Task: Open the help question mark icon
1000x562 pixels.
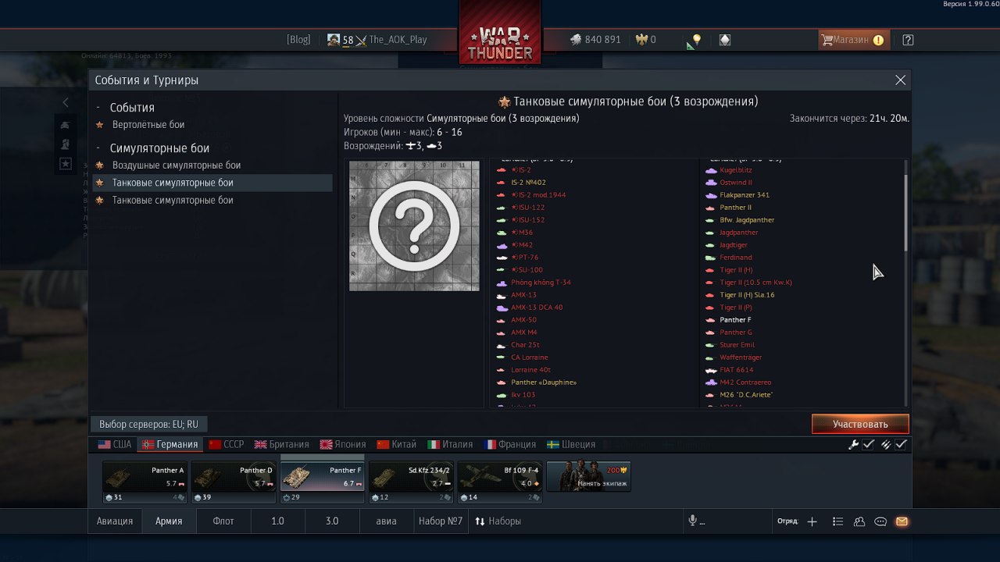Action: point(908,40)
